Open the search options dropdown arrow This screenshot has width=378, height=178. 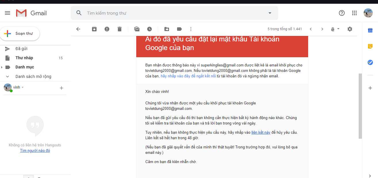[270, 13]
